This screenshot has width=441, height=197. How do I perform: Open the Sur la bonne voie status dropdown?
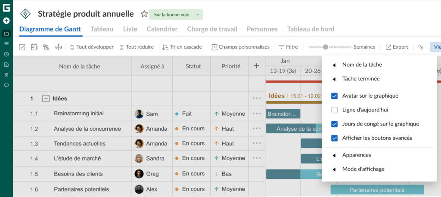(x=176, y=15)
